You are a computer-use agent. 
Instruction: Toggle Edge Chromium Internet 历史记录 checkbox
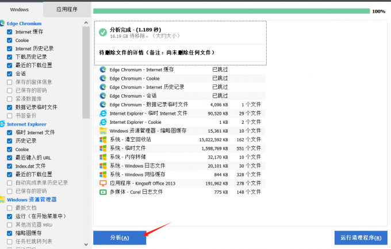point(9,49)
